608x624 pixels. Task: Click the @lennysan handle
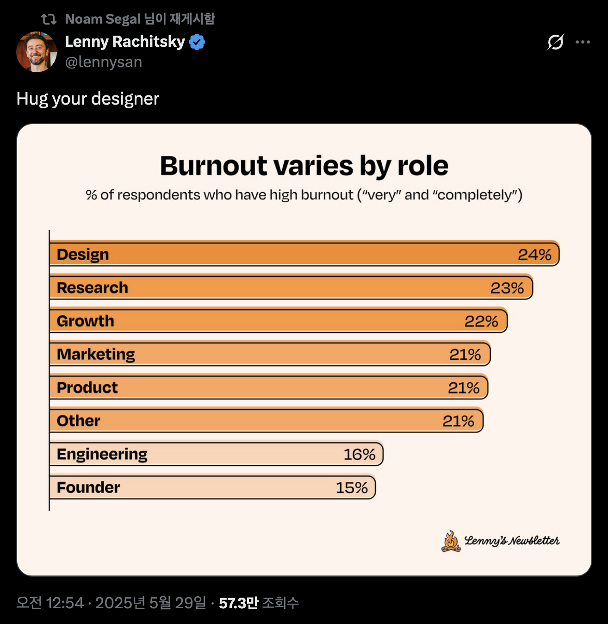(x=104, y=62)
